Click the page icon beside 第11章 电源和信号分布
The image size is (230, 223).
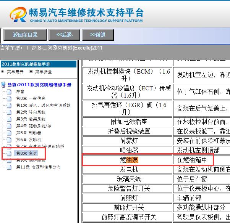click(9, 167)
